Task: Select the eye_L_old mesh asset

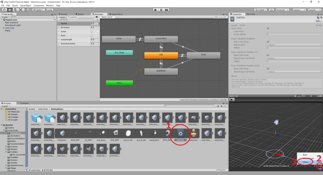Action: 128,134
